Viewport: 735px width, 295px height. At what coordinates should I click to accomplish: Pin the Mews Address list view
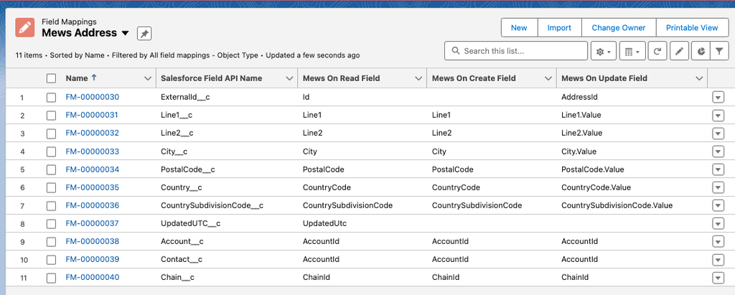(x=144, y=34)
